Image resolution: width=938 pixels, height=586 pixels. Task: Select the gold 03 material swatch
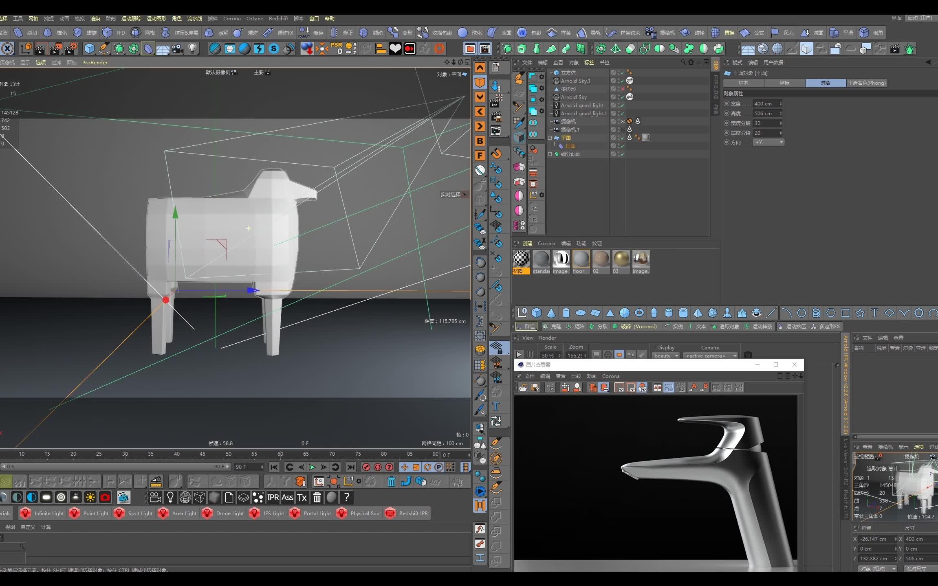pos(621,262)
